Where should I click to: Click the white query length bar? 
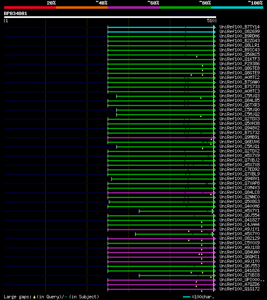coord(110,17)
